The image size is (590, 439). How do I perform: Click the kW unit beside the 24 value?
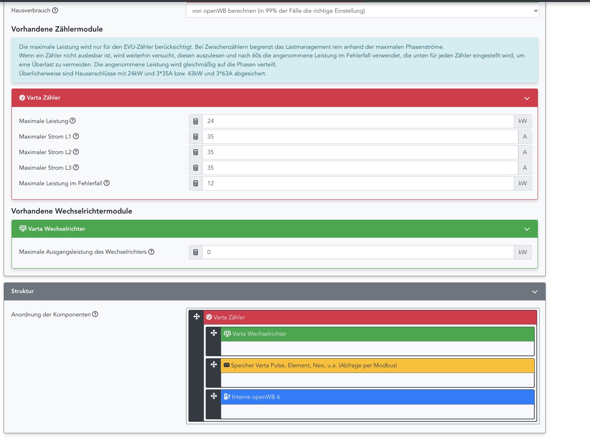(x=523, y=121)
